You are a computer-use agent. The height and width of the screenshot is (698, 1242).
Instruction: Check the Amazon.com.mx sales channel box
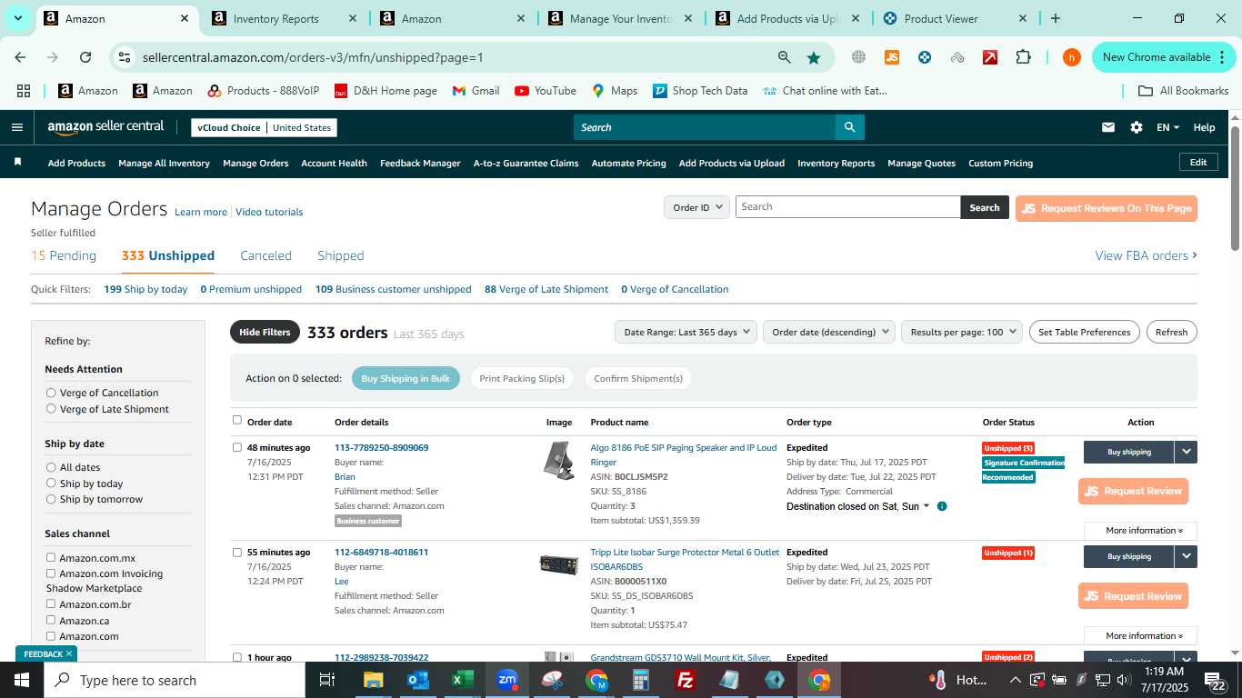(x=51, y=557)
